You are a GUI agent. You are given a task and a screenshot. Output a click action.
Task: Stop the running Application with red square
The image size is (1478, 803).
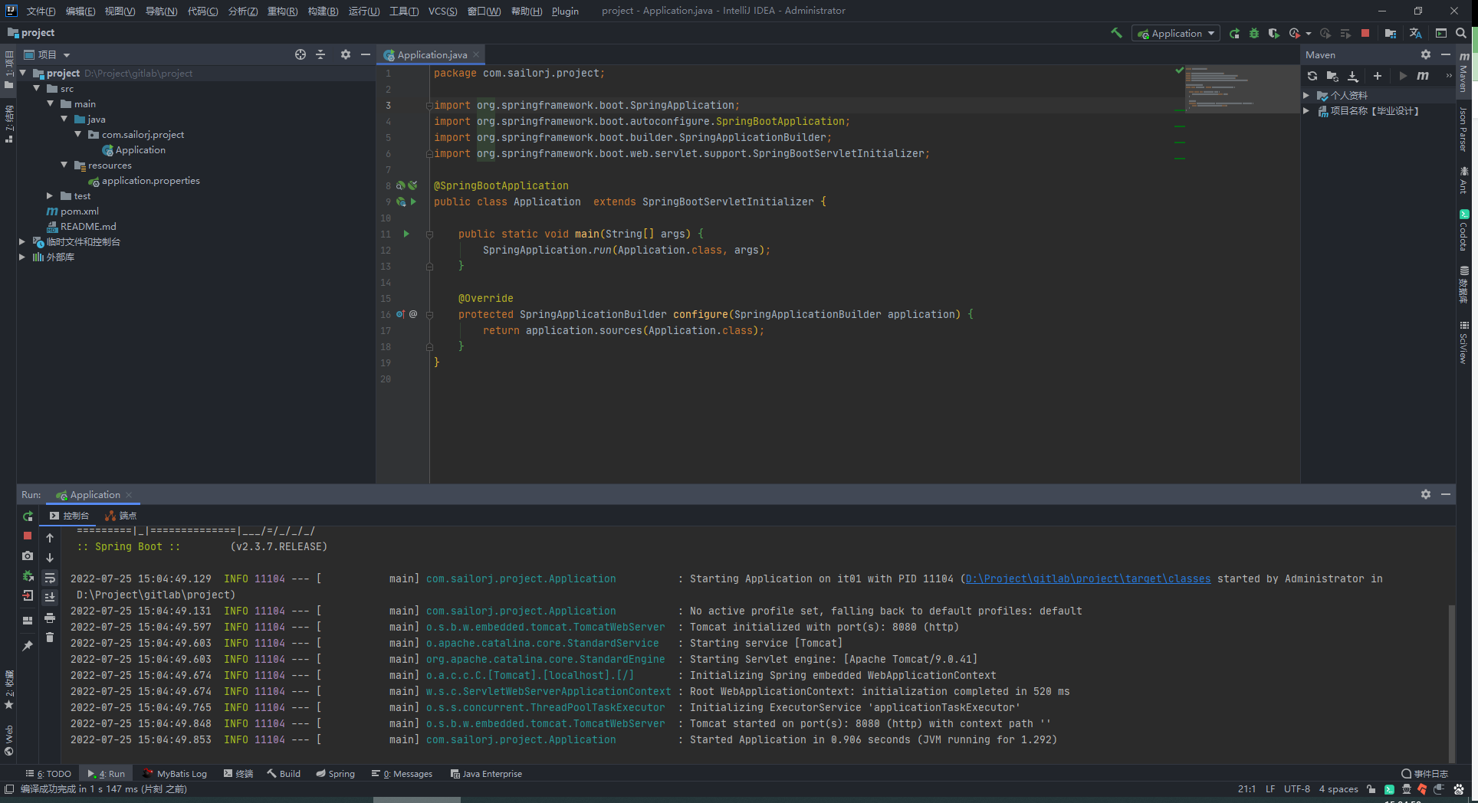(x=1365, y=33)
